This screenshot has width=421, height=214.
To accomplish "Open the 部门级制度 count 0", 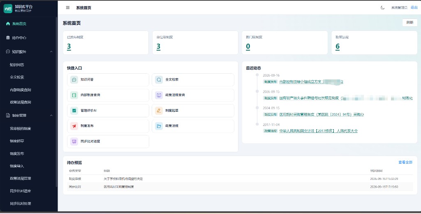I will pyautogui.click(x=248, y=47).
